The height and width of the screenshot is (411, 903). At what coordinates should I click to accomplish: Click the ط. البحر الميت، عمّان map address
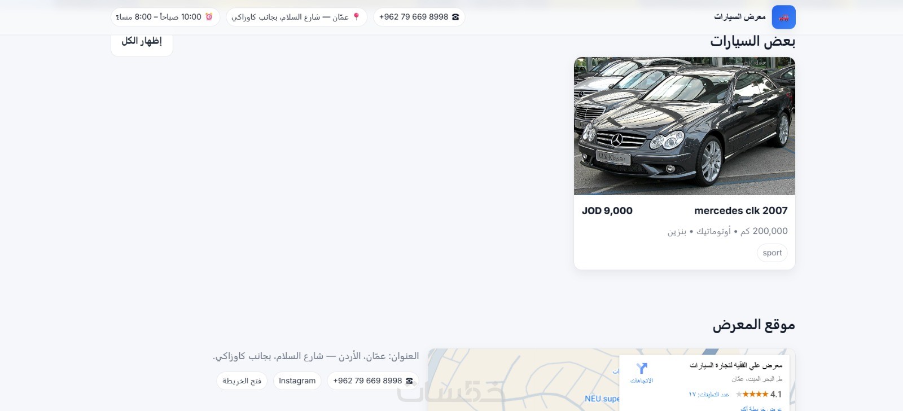[757, 379]
